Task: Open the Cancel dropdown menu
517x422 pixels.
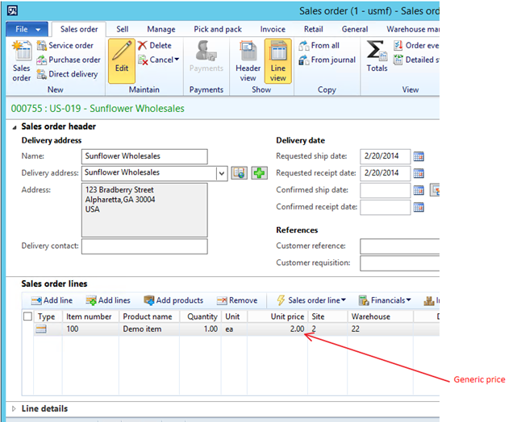Action: [x=160, y=60]
